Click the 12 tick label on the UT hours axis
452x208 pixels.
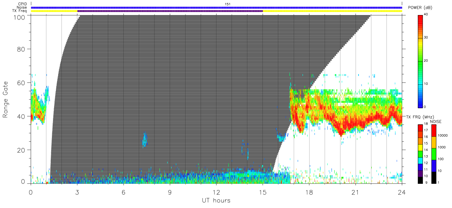click(216, 192)
